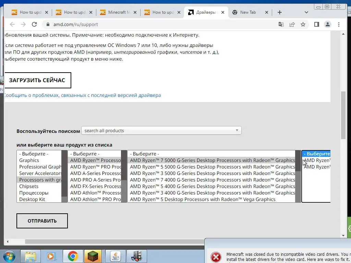Go back to previous page

click(x=12, y=24)
